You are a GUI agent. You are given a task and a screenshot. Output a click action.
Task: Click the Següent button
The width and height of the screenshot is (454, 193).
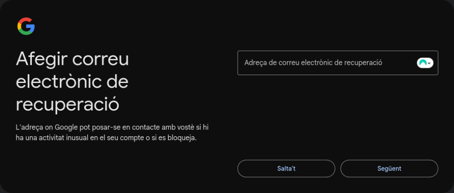pyautogui.click(x=389, y=169)
